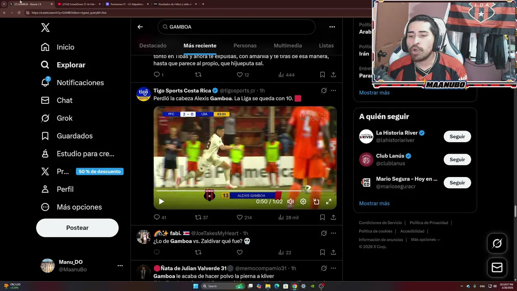517x291 pixels.
Task: Switch to the Listas tab
Action: 326,46
